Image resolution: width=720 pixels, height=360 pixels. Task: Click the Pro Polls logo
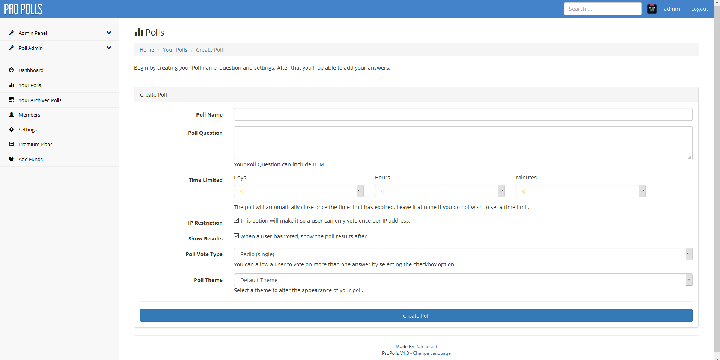[22, 9]
